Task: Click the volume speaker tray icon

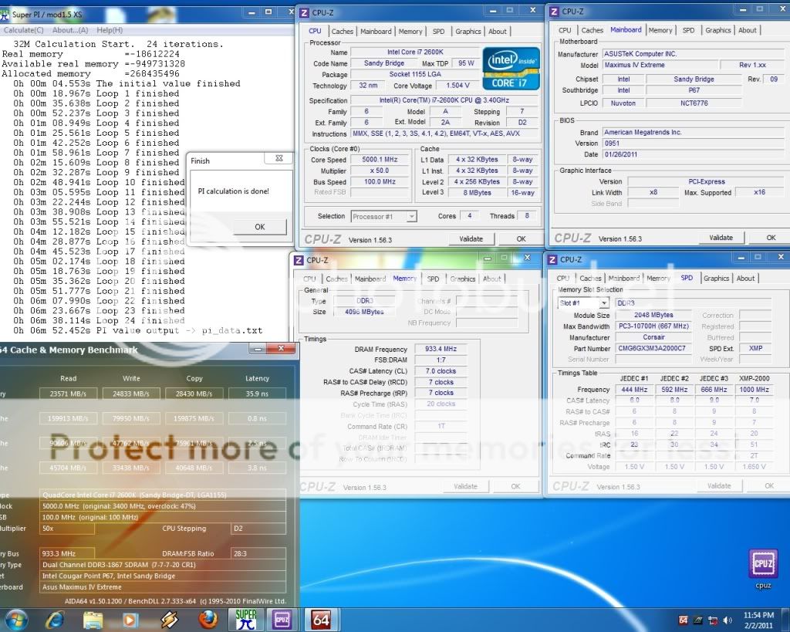Action: coord(727,620)
